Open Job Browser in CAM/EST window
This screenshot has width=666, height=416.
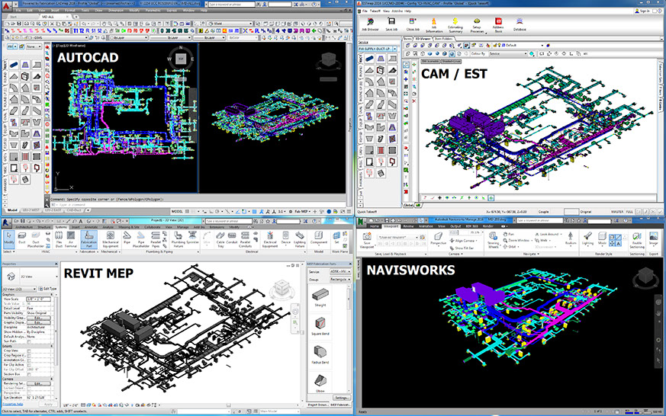pos(370,24)
